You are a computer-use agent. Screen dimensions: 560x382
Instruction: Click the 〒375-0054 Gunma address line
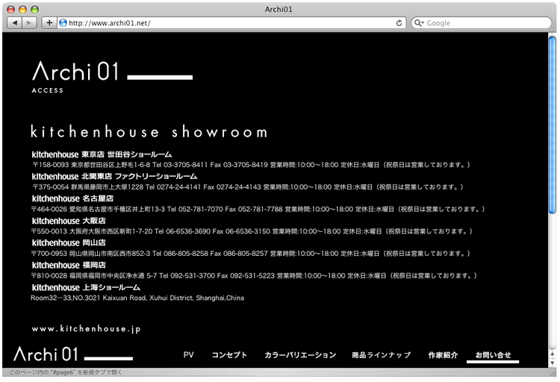click(x=247, y=187)
